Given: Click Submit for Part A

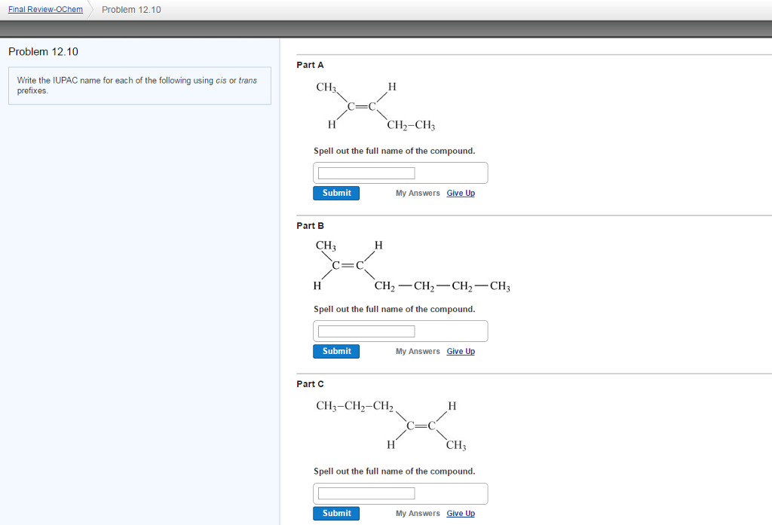Looking at the screenshot, I should coord(335,193).
